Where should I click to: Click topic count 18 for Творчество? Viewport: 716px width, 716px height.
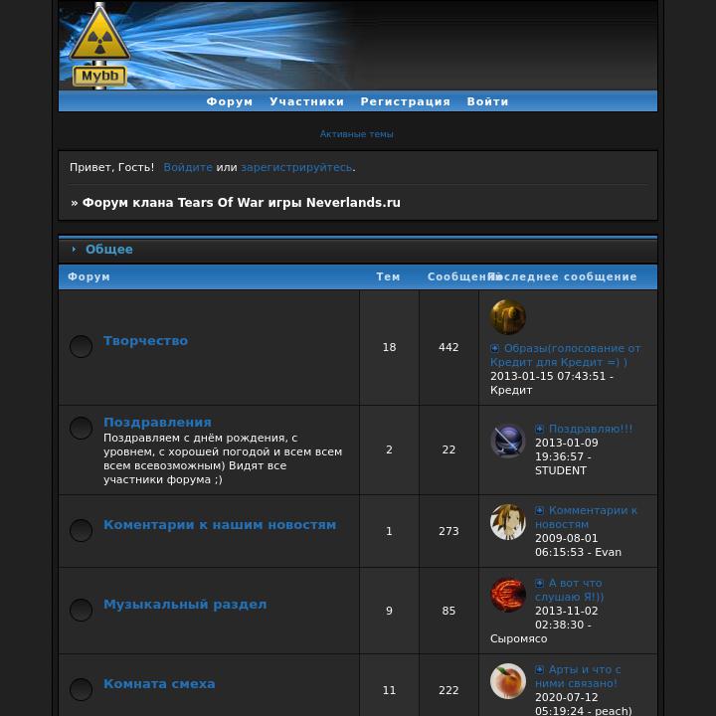click(x=389, y=347)
